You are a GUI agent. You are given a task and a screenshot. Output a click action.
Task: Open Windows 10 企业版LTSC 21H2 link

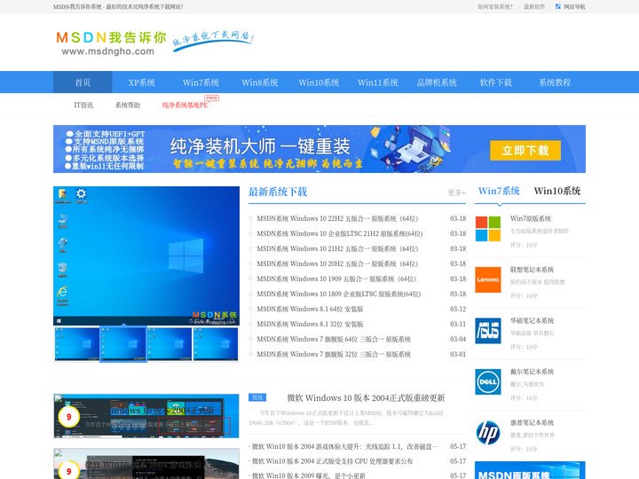tap(339, 234)
